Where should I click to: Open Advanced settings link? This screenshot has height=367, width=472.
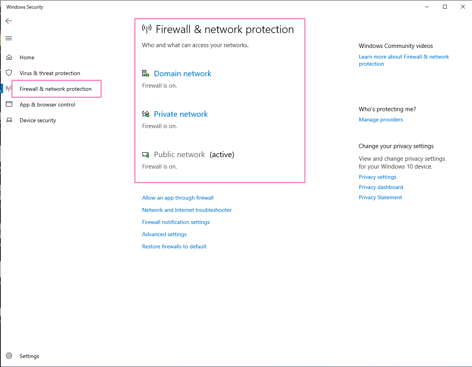[x=165, y=234]
